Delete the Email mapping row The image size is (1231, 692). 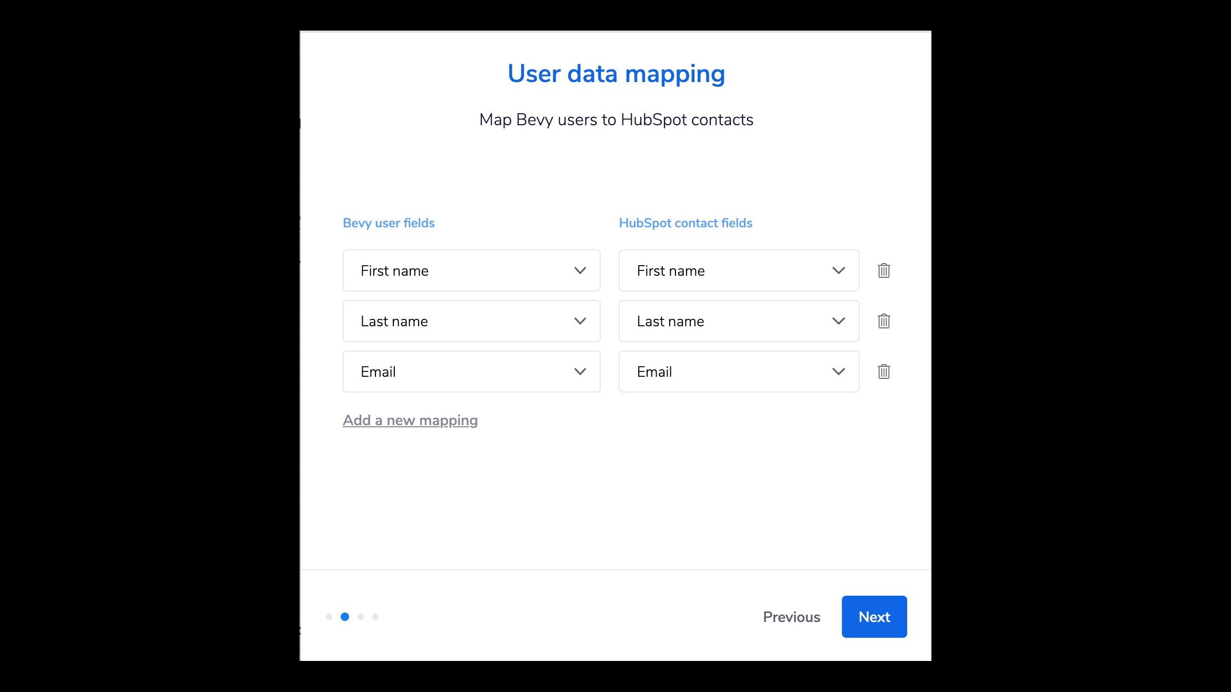[884, 372]
